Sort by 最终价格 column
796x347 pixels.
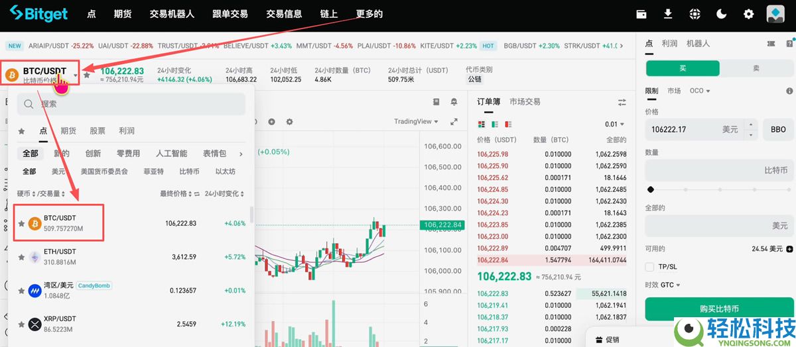(176, 194)
